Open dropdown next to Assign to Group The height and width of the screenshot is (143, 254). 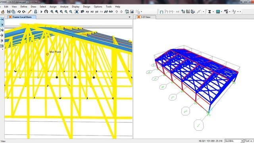[141, 12]
